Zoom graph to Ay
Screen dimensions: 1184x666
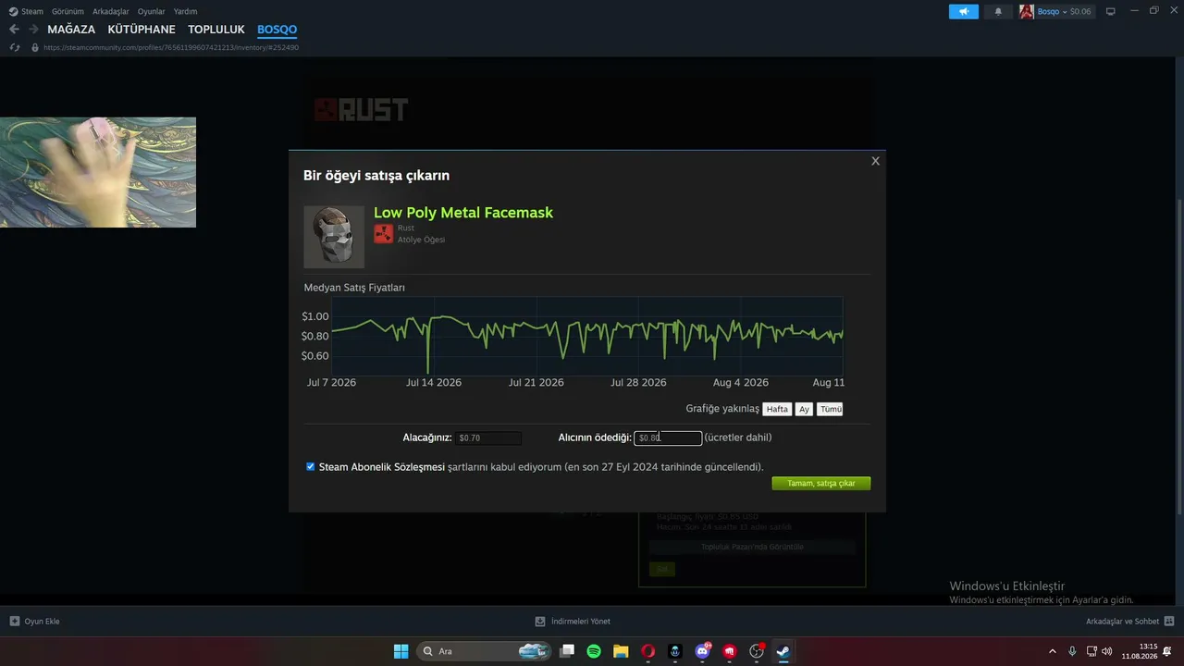pos(804,409)
